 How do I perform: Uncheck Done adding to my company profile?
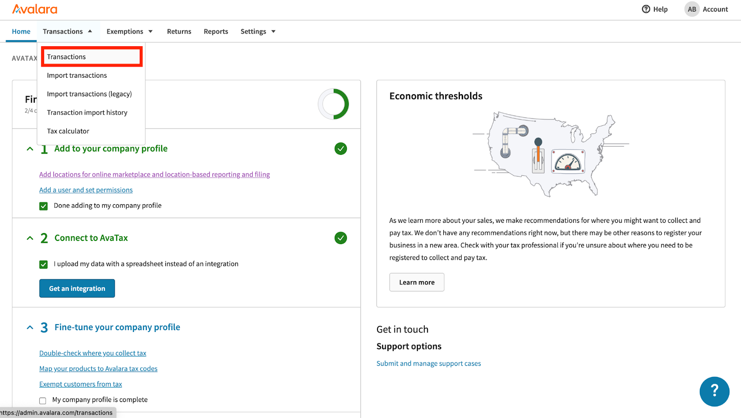click(x=44, y=206)
